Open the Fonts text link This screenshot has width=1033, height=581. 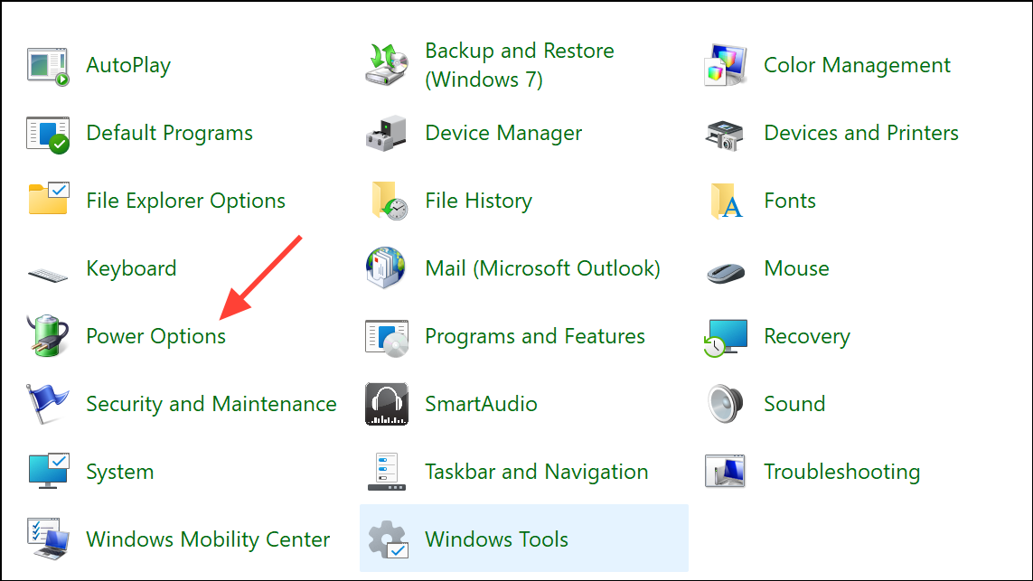[x=789, y=201]
